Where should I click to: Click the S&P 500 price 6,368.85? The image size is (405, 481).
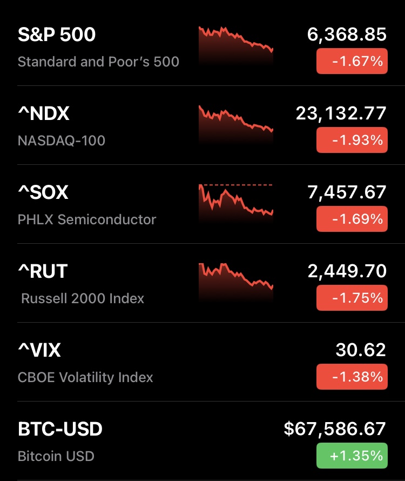(x=347, y=35)
